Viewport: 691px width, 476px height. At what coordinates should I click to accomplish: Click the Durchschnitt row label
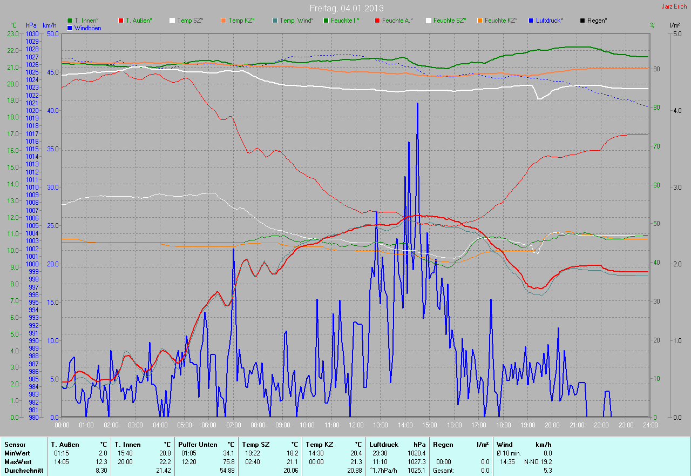click(23, 471)
